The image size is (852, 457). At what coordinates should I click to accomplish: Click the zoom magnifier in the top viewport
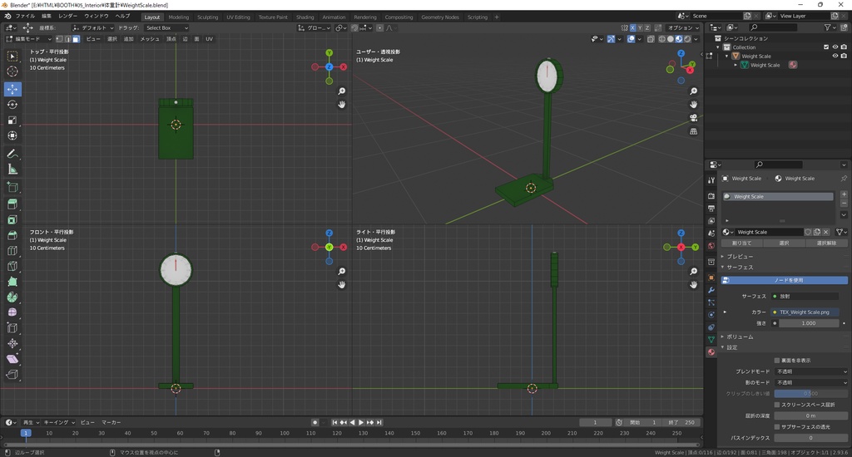tap(342, 91)
